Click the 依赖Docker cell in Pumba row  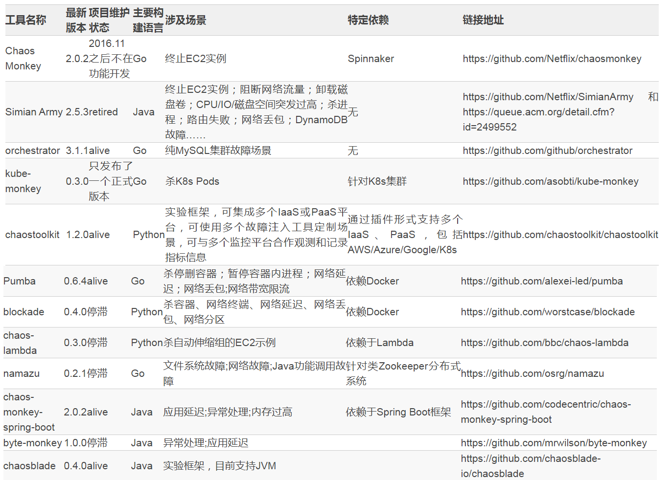[372, 281]
